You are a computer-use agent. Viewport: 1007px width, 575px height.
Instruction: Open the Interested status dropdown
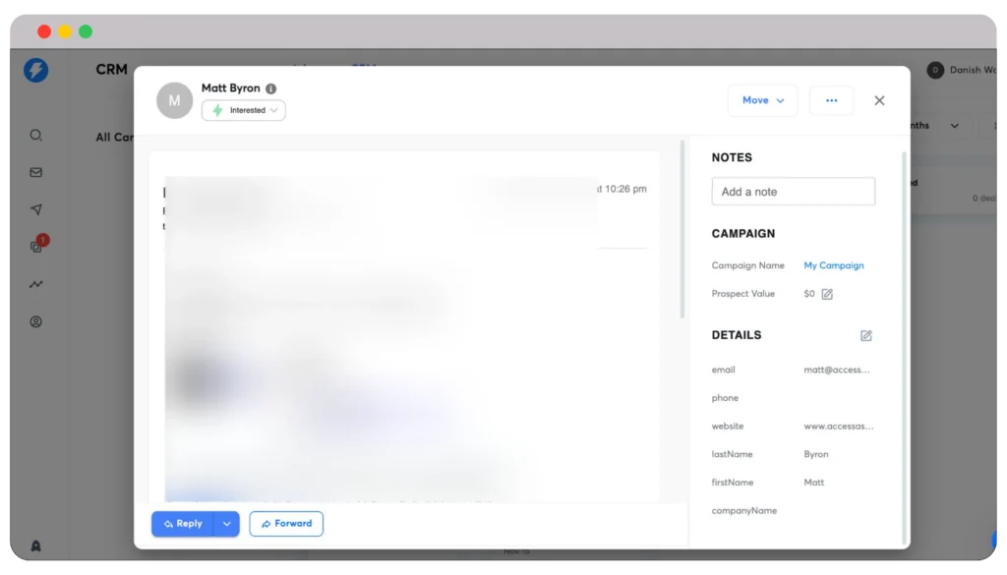pos(243,110)
